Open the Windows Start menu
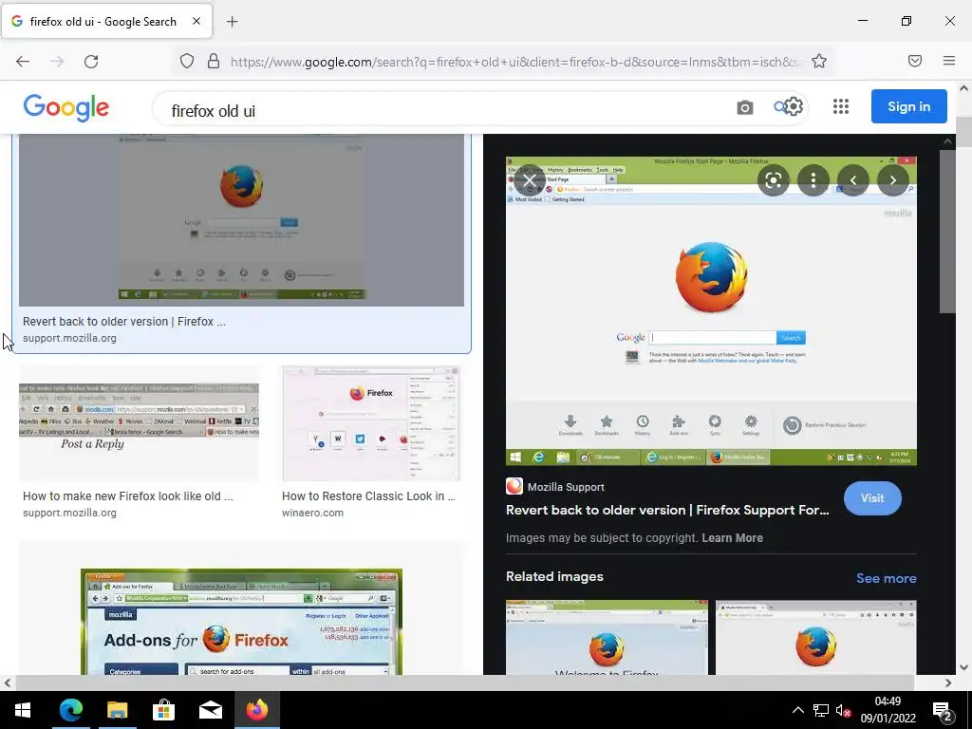The height and width of the screenshot is (729, 972). pyautogui.click(x=23, y=710)
